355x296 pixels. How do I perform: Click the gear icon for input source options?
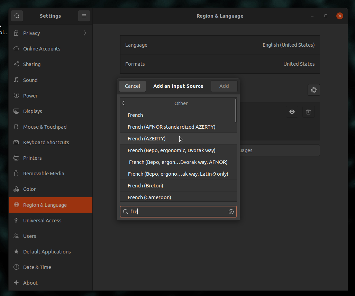pyautogui.click(x=314, y=90)
